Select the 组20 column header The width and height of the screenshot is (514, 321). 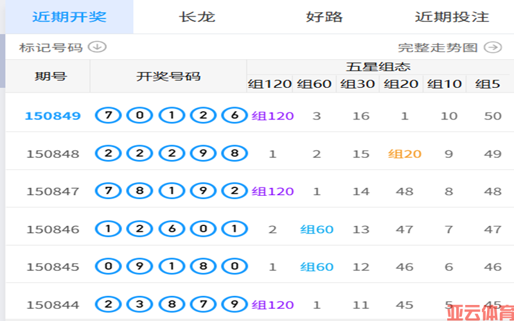(401, 84)
